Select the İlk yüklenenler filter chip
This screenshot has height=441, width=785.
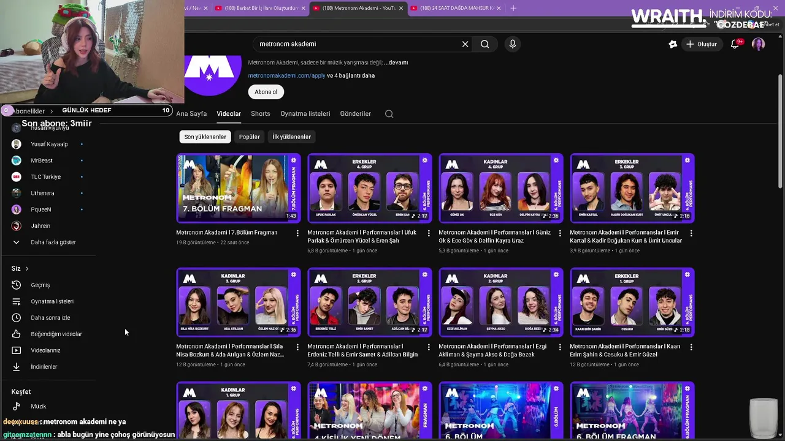(x=291, y=137)
